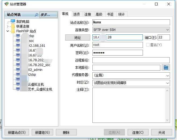Click the 新建站点(S) button

click(17, 132)
